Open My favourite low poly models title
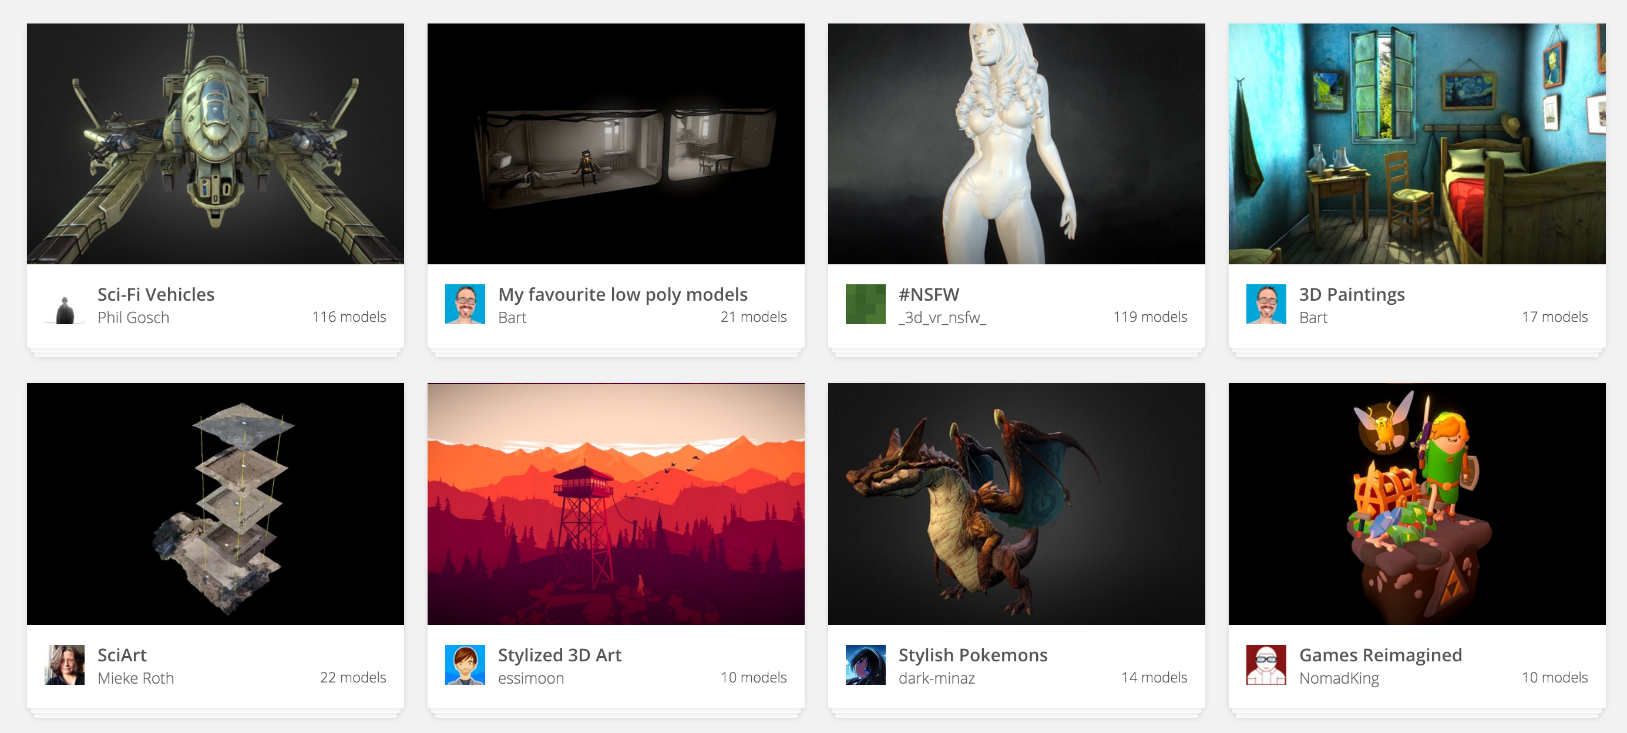This screenshot has width=1627, height=733. coord(622,294)
